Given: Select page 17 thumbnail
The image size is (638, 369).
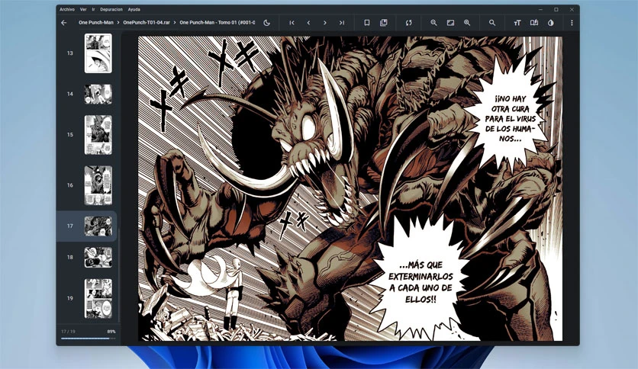Looking at the screenshot, I should pos(98,226).
